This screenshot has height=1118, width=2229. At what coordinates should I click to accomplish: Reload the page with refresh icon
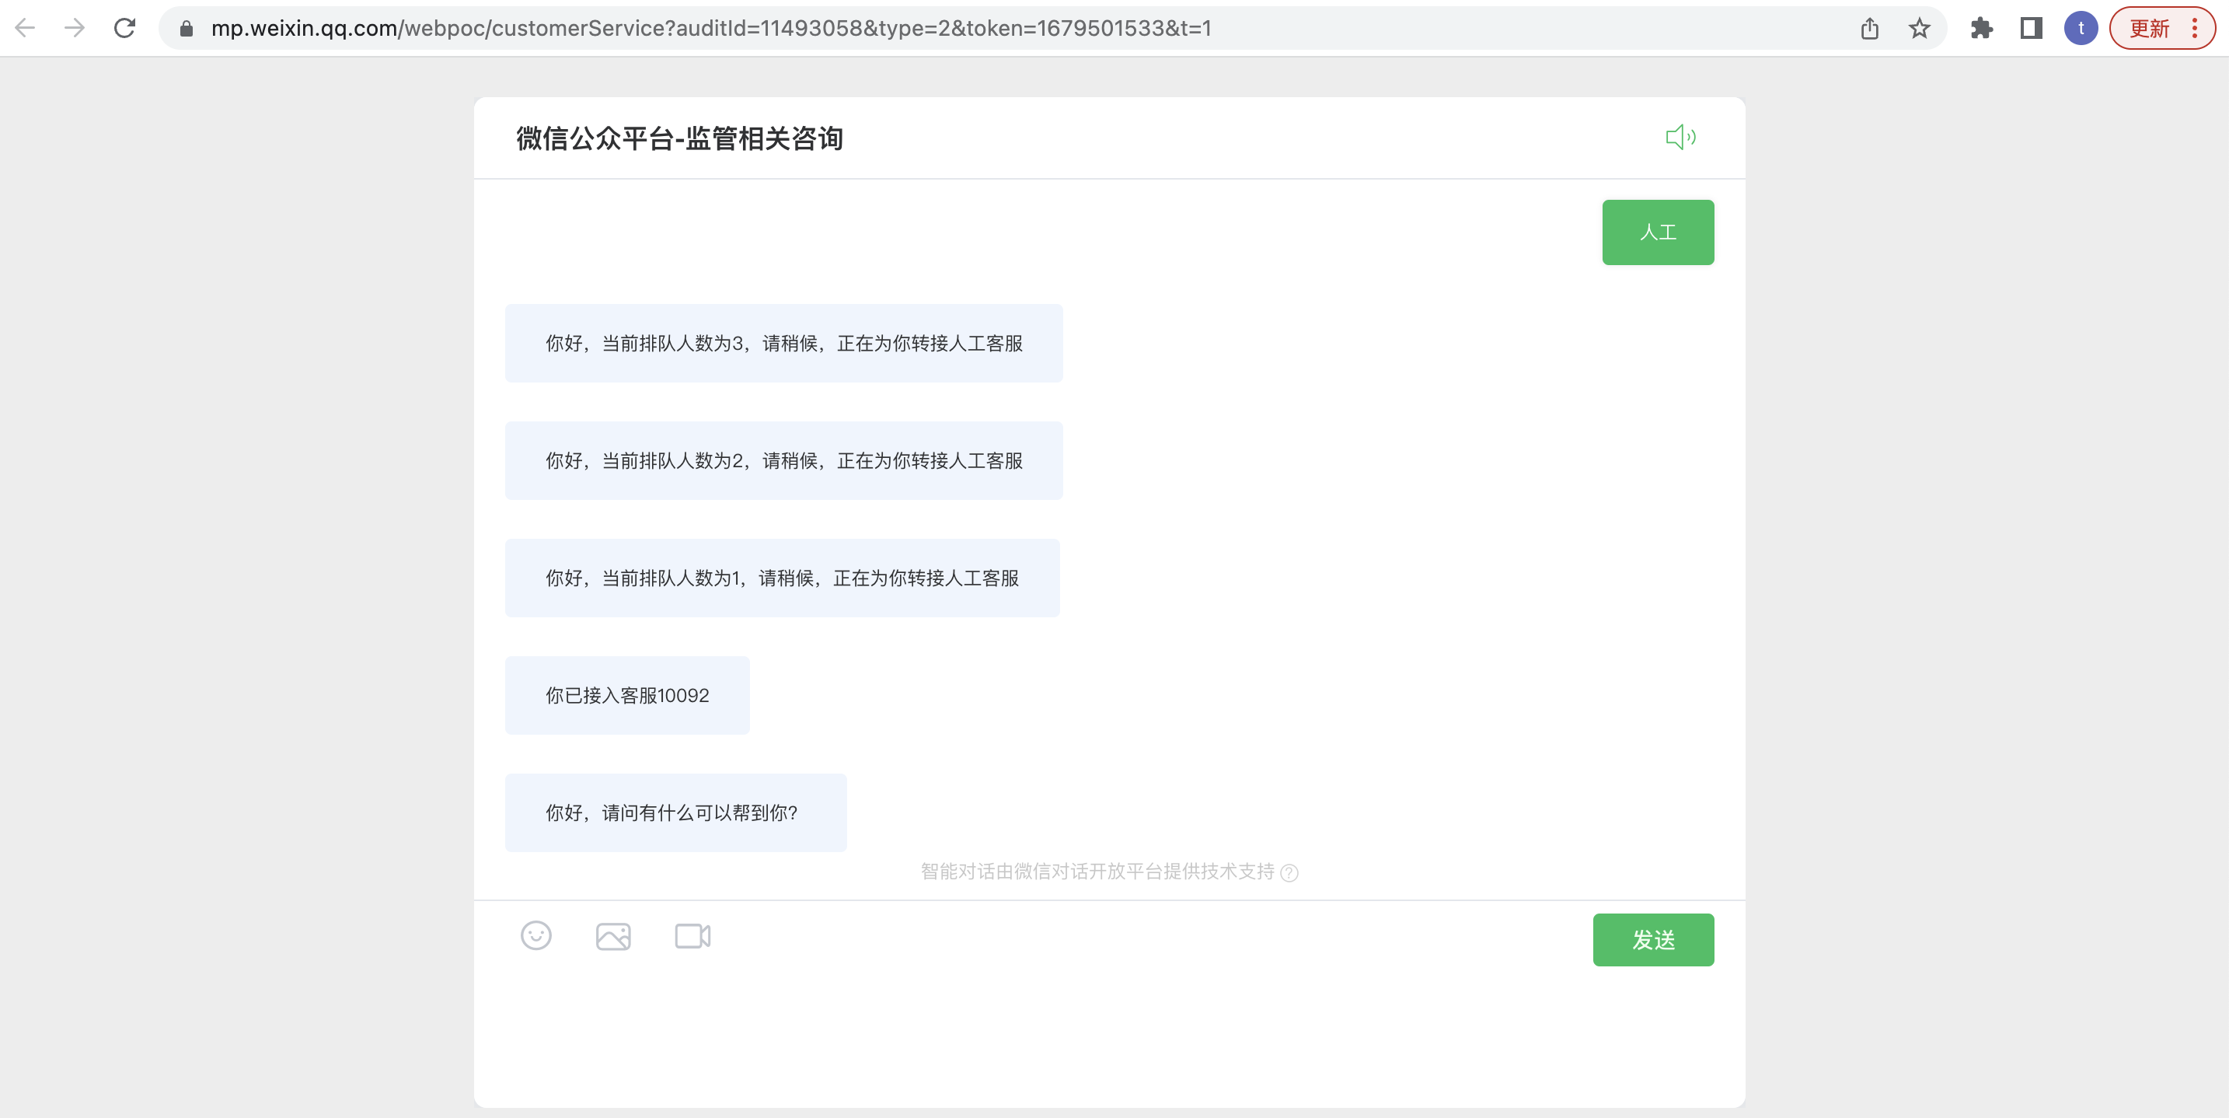pyautogui.click(x=124, y=29)
